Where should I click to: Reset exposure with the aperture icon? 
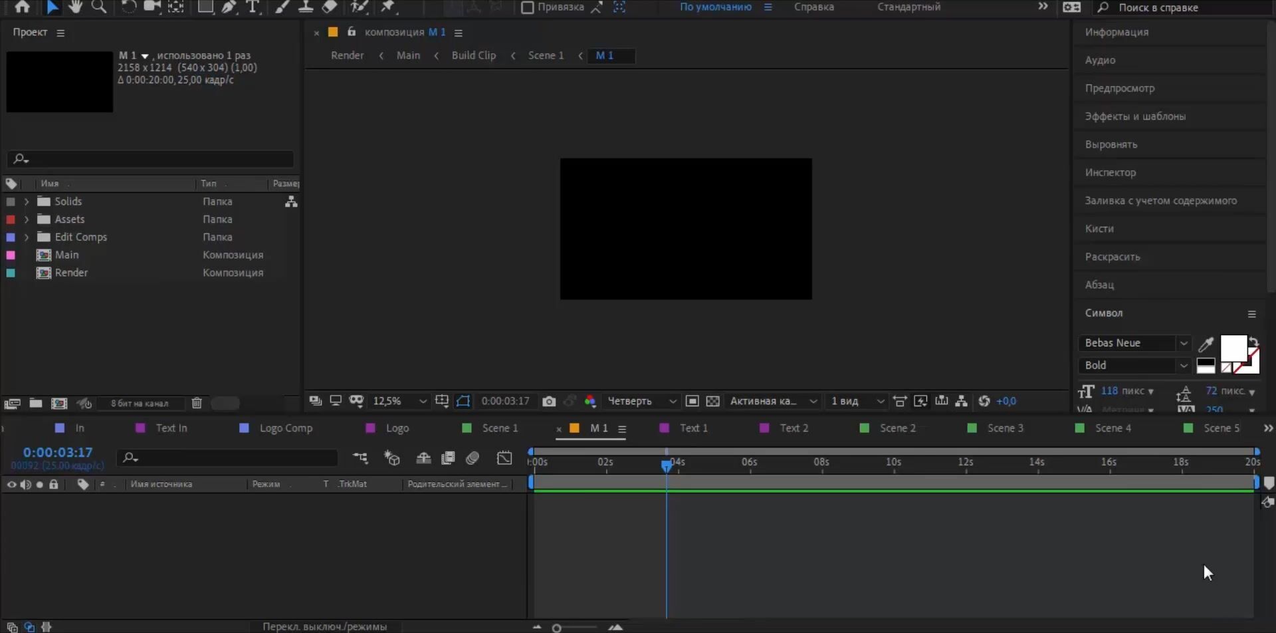click(x=984, y=401)
